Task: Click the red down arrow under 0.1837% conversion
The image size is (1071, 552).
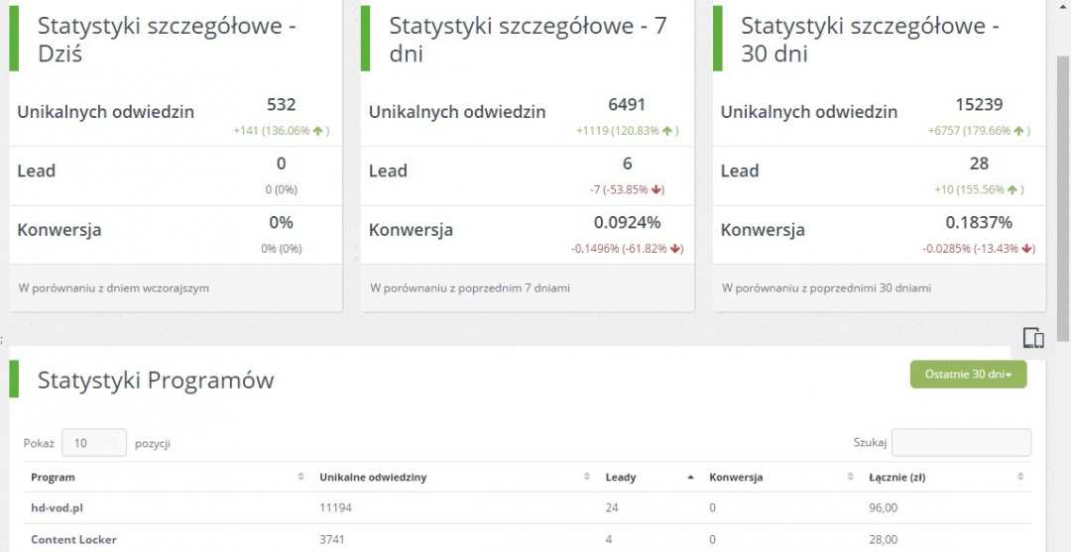Action: point(1027,249)
